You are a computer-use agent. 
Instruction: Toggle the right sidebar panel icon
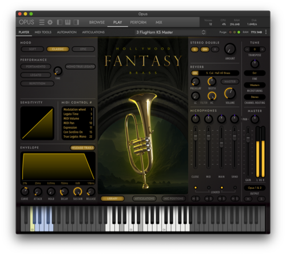[x=76, y=22]
